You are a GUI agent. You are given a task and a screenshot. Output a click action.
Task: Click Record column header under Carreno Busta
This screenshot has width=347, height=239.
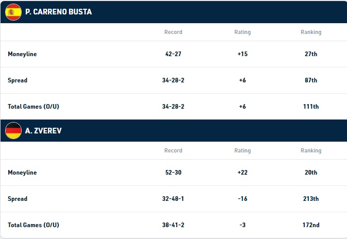[173, 32]
